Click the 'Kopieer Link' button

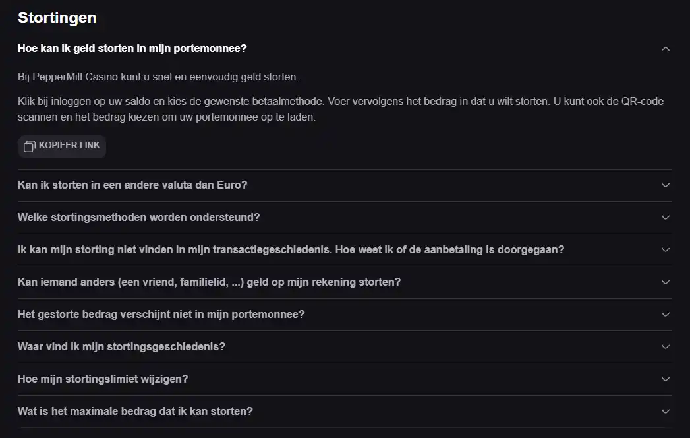point(62,146)
